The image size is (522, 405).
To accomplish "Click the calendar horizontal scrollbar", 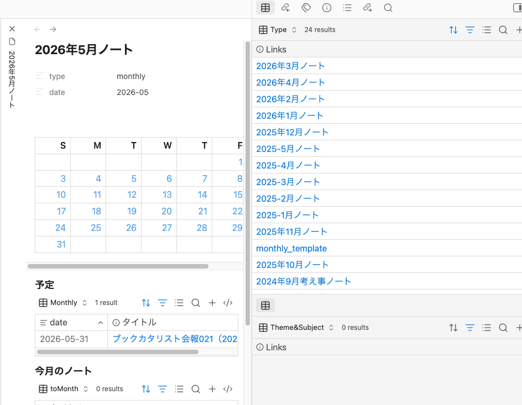I will coord(118,266).
